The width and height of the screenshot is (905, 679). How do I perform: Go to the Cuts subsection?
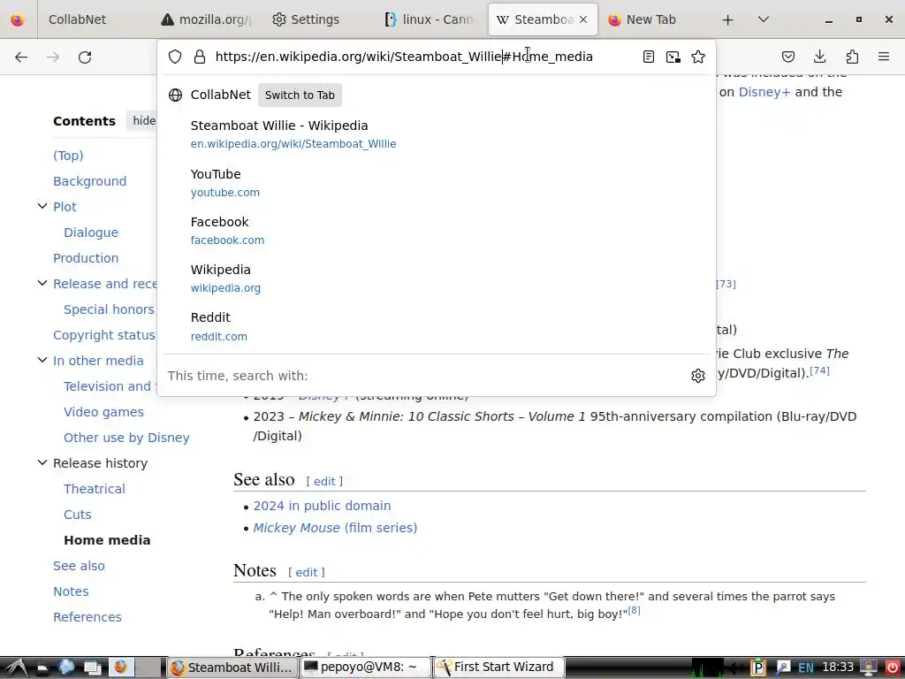tap(78, 515)
